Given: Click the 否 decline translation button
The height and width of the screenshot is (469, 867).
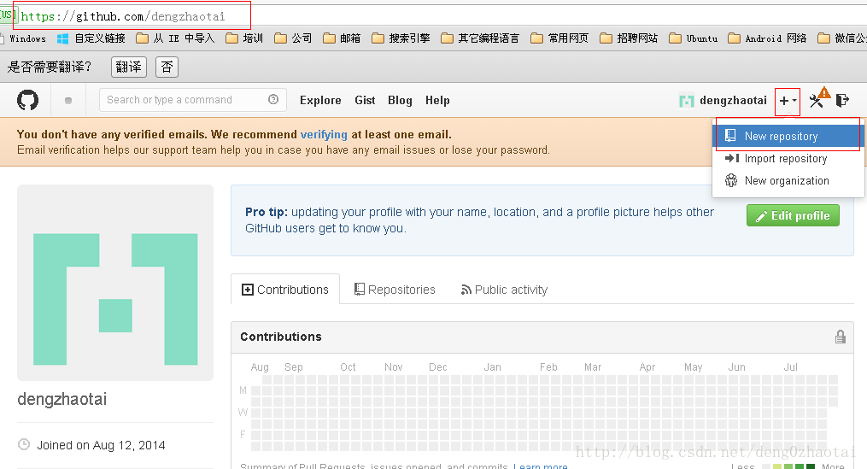Looking at the screenshot, I should click(167, 67).
